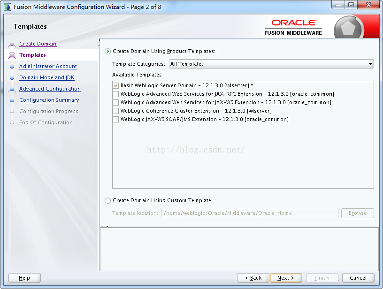
Task: Open the Template Categories dropdown
Action: click(271, 64)
